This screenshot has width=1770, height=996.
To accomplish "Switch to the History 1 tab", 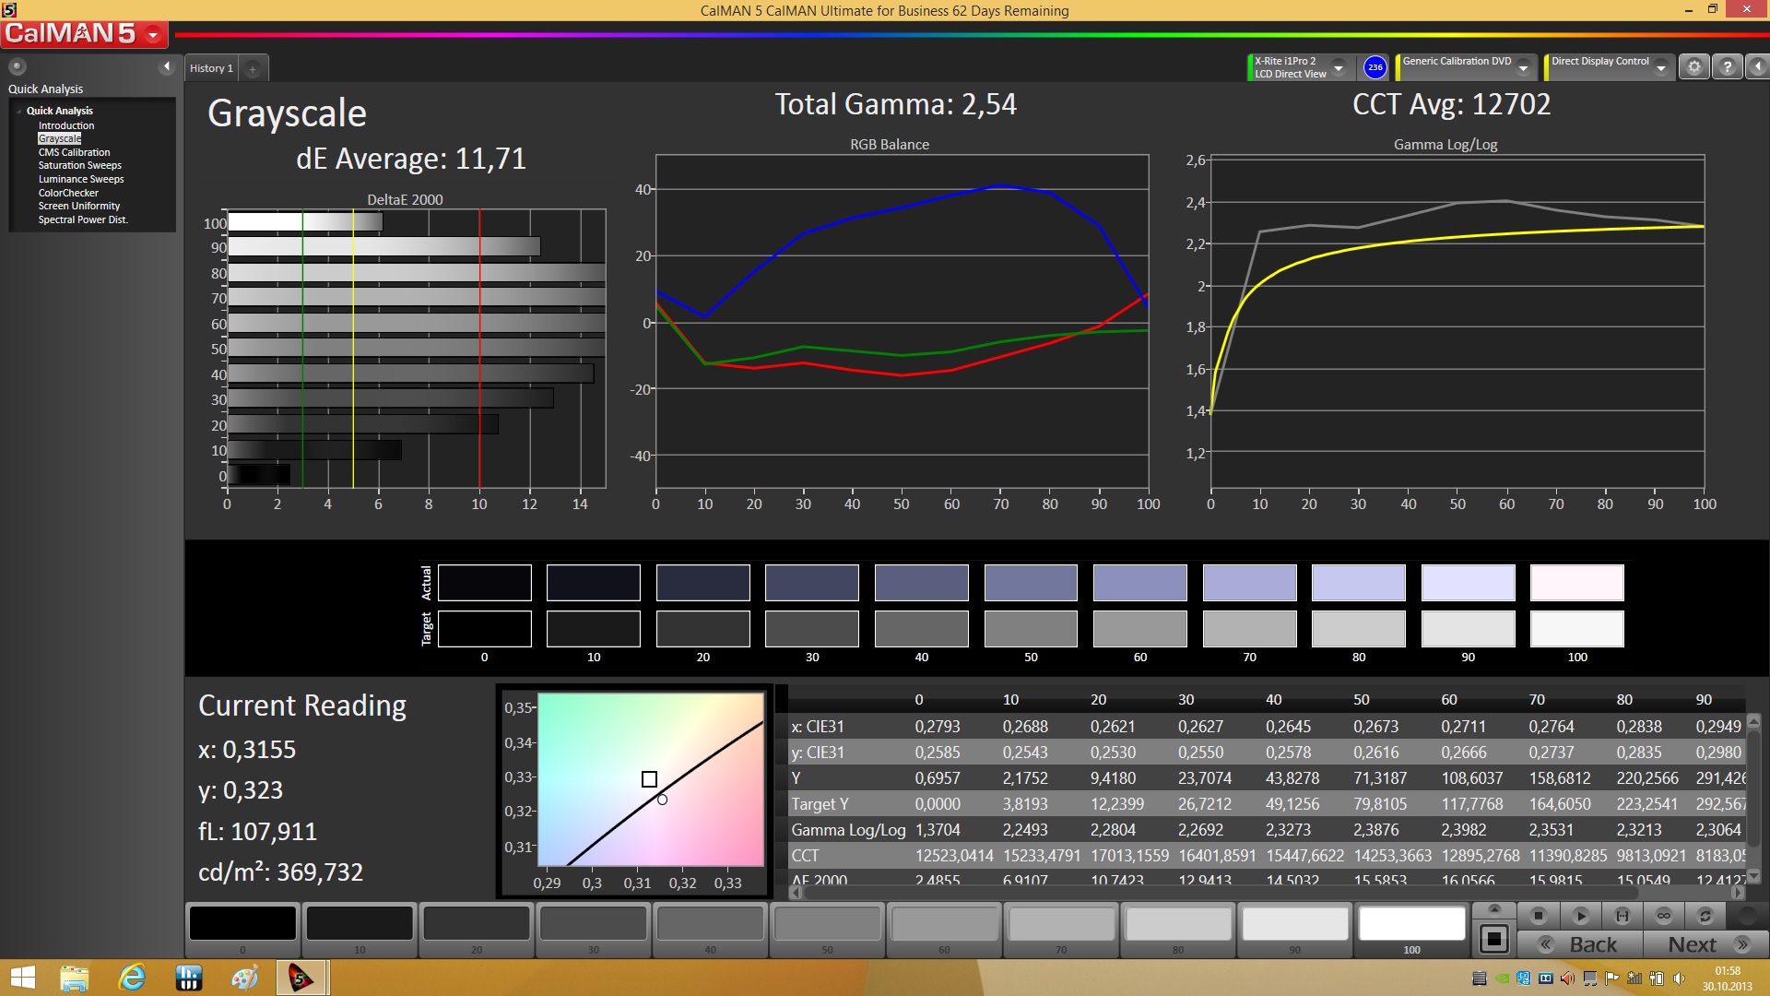I will (211, 68).
